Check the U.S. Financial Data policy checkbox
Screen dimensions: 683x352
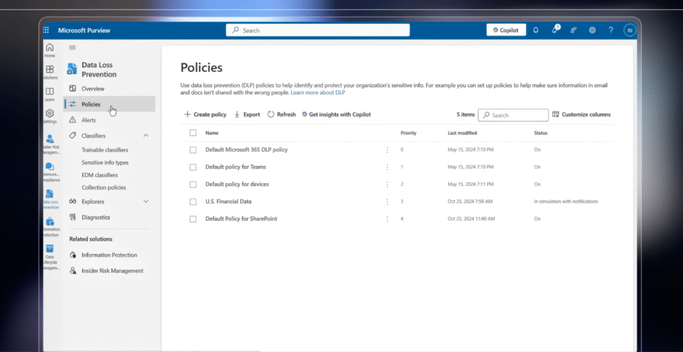[193, 201]
